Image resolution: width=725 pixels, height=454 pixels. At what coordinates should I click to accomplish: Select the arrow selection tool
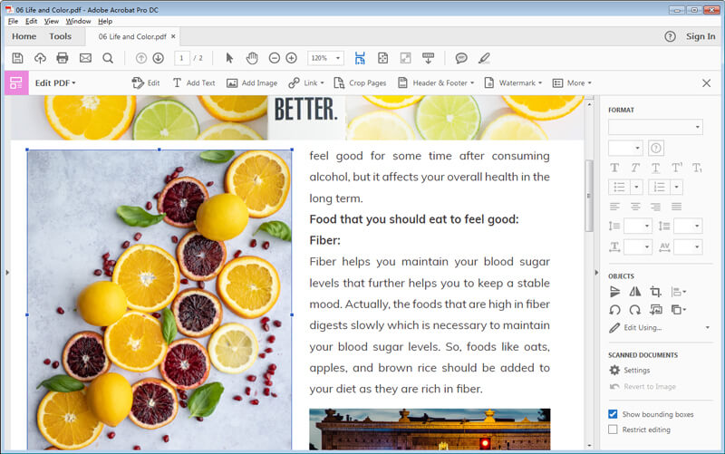point(229,58)
